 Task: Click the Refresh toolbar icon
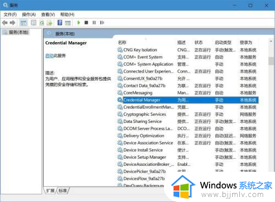click(42, 23)
